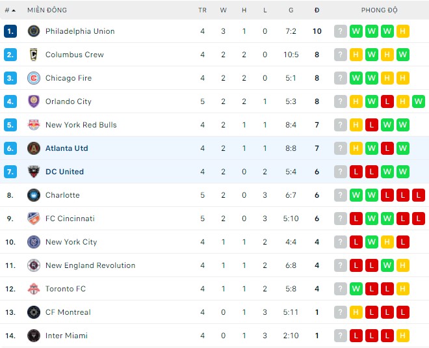
Task: Select New England Revolution team name
Action: (90, 265)
